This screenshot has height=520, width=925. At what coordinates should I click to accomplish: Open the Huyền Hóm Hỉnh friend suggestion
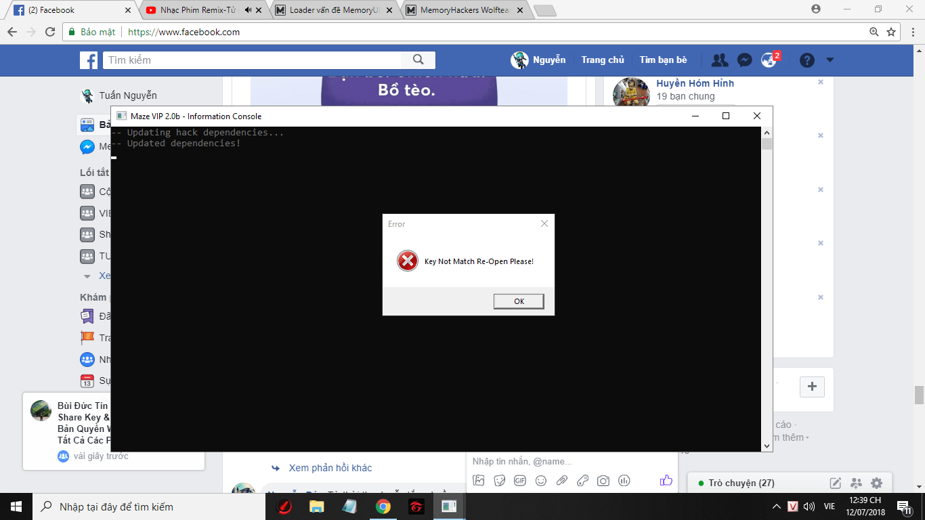pyautogui.click(x=695, y=83)
